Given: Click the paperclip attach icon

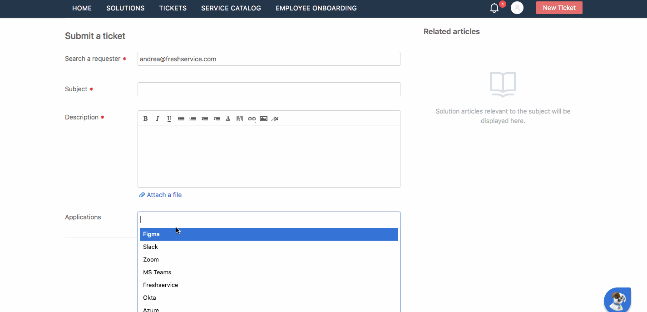Looking at the screenshot, I should click(x=142, y=195).
